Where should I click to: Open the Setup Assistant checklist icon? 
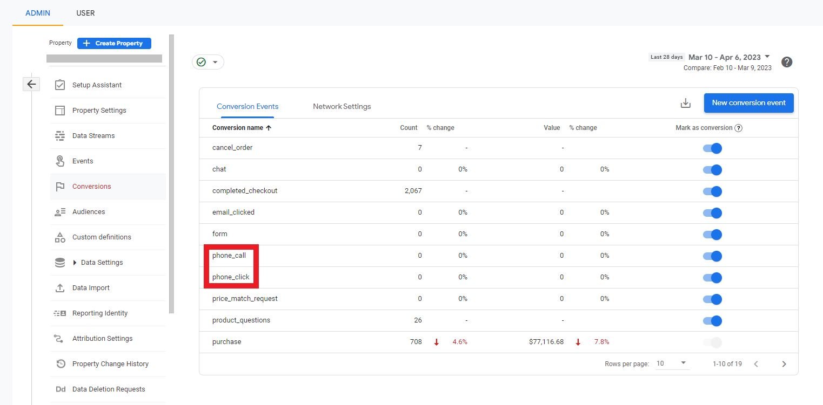point(60,85)
